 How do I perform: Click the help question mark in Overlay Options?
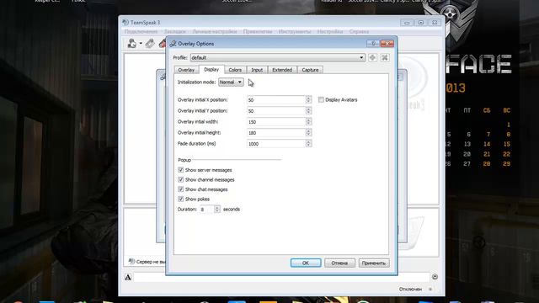(x=373, y=44)
